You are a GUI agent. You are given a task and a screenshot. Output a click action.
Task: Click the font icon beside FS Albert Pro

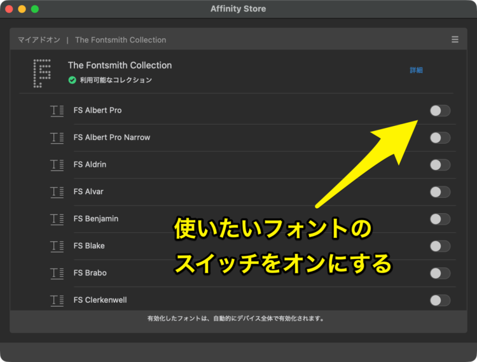pos(57,111)
